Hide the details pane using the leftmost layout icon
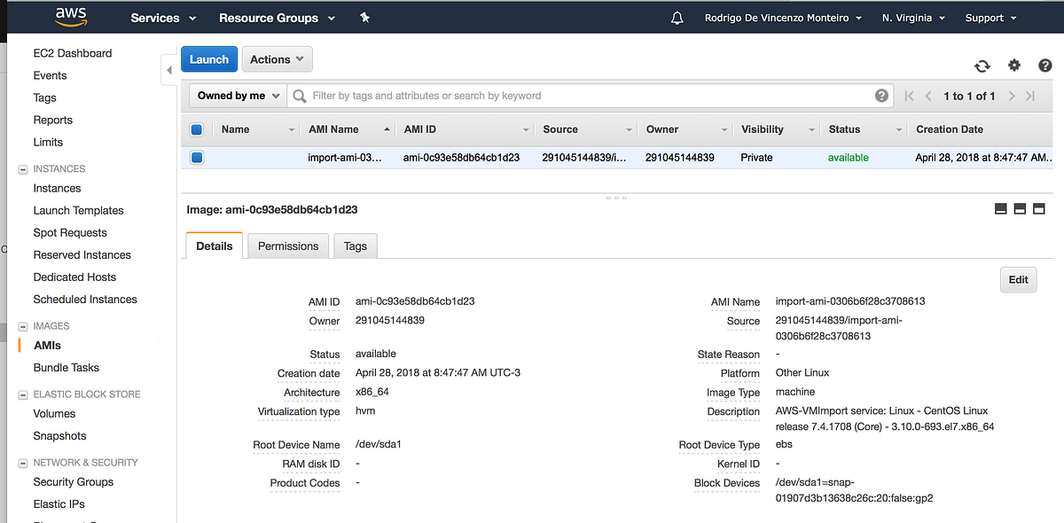This screenshot has width=1064, height=523. click(1001, 208)
